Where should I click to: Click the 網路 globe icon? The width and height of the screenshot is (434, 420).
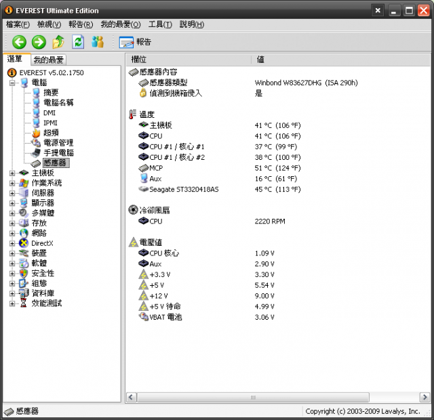(24, 233)
